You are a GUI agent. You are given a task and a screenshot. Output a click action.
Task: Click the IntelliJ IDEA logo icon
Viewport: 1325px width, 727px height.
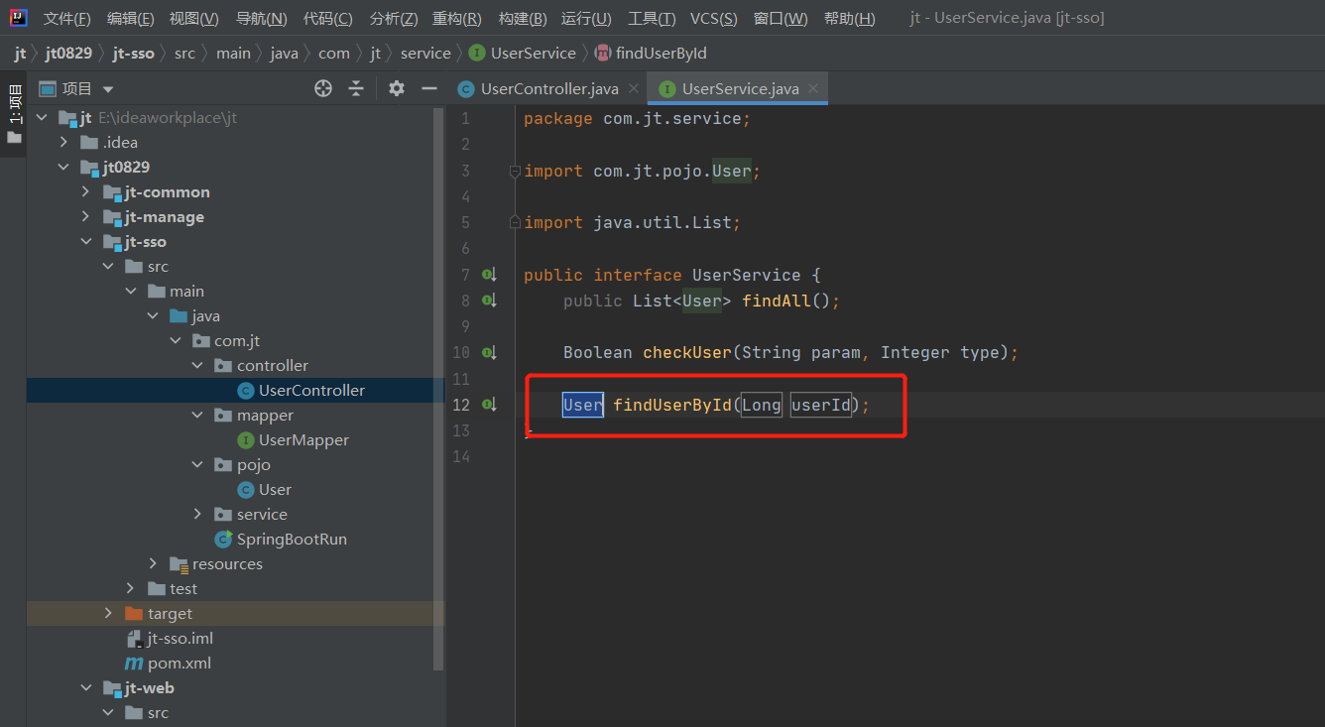[x=18, y=17]
